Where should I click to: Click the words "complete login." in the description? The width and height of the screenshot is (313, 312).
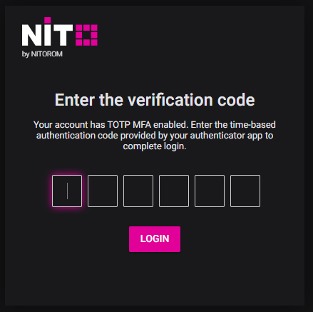(155, 146)
